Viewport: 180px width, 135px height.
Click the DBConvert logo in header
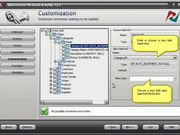(x=173, y=16)
